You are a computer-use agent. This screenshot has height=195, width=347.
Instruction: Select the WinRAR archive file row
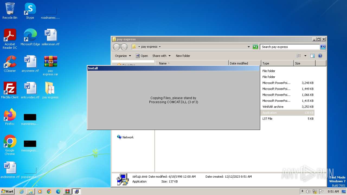[288, 107]
